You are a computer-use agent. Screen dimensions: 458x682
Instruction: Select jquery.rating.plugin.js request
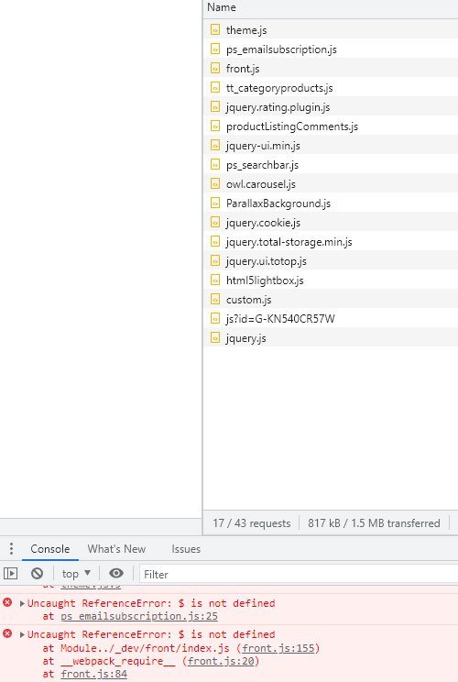click(x=331, y=106)
